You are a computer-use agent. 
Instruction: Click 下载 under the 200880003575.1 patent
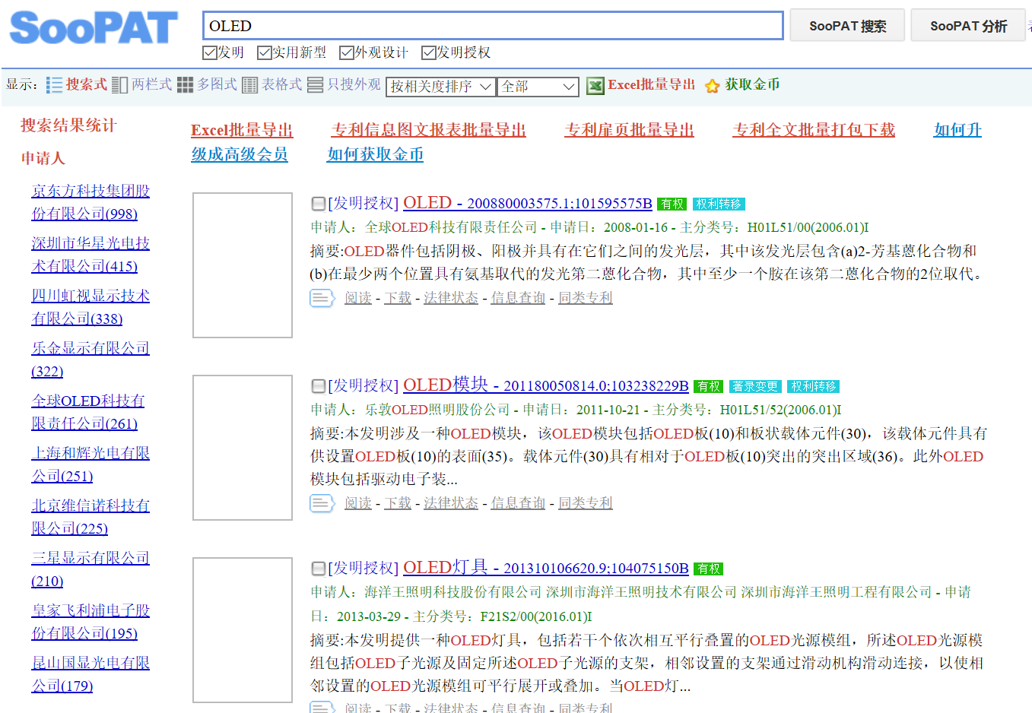(x=398, y=298)
